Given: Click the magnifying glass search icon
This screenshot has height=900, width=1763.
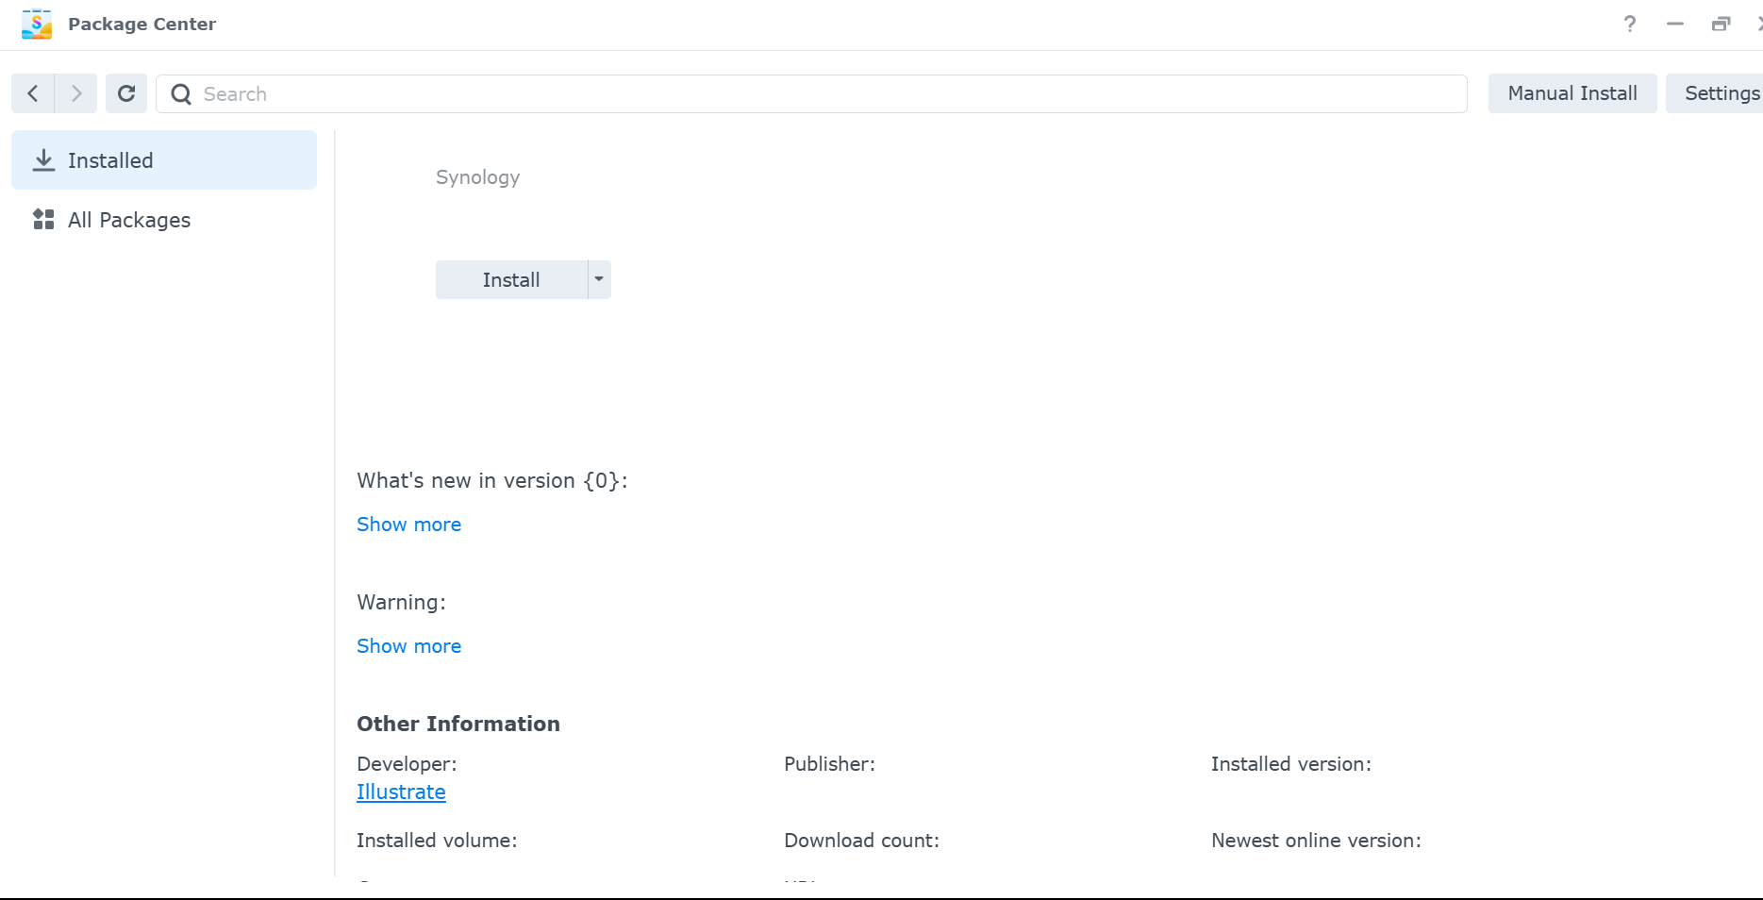Looking at the screenshot, I should (x=181, y=94).
